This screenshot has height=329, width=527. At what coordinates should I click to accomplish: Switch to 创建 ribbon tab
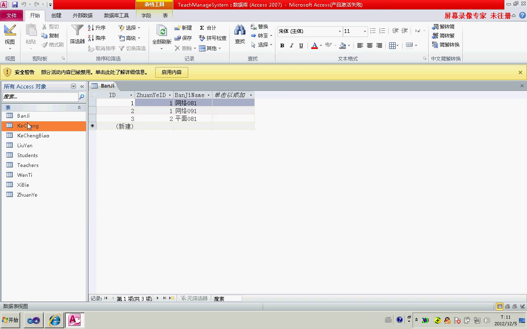point(56,15)
